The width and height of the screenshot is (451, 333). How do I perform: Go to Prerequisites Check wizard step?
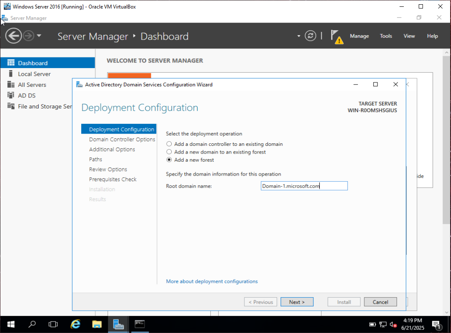pos(113,179)
